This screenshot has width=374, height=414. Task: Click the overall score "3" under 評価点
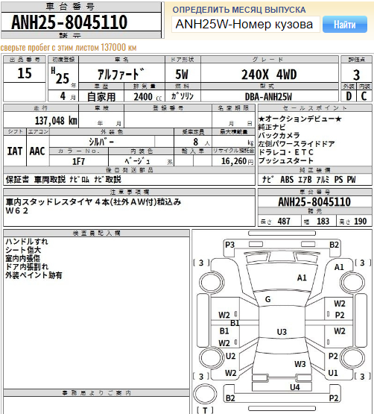(356, 75)
